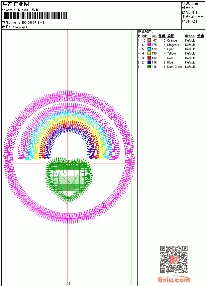Click the Dark Green color swatch
This screenshot has height=286, width=206.
point(149,67)
